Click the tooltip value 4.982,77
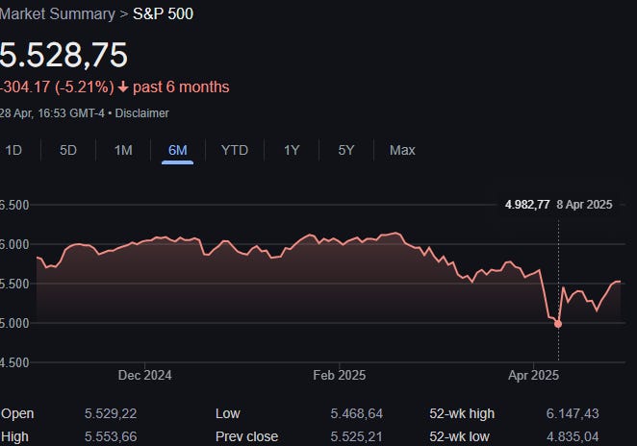 [527, 204]
